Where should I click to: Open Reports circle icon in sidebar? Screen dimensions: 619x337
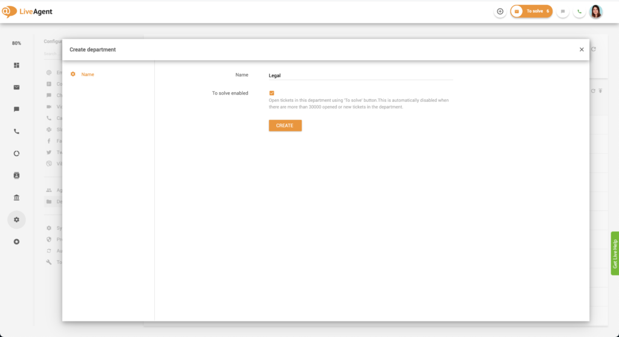coord(16,153)
